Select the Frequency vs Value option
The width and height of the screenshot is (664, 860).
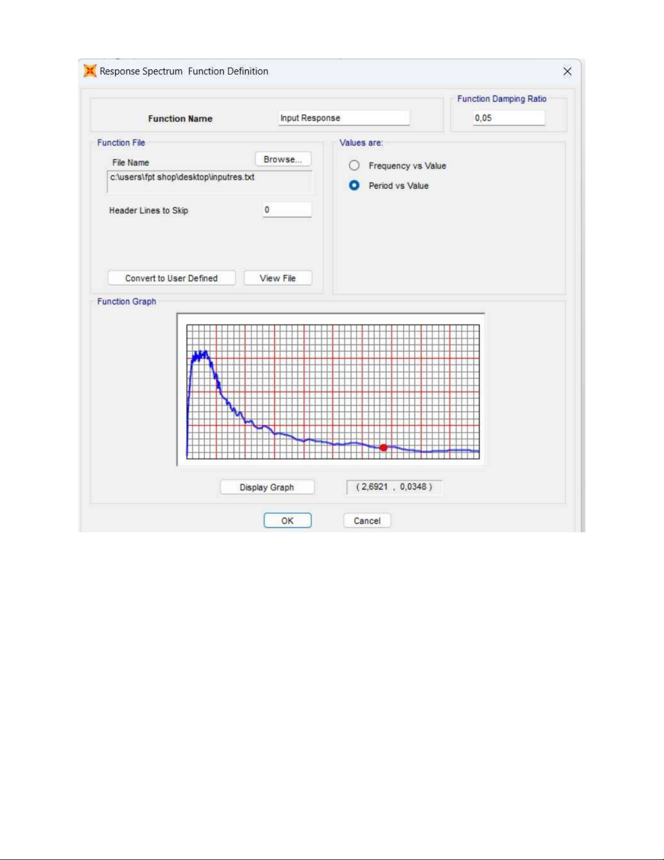pos(354,165)
